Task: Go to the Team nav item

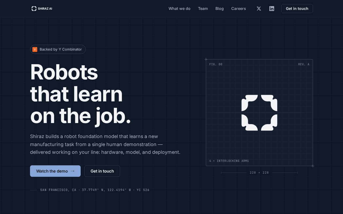Action: tap(203, 9)
